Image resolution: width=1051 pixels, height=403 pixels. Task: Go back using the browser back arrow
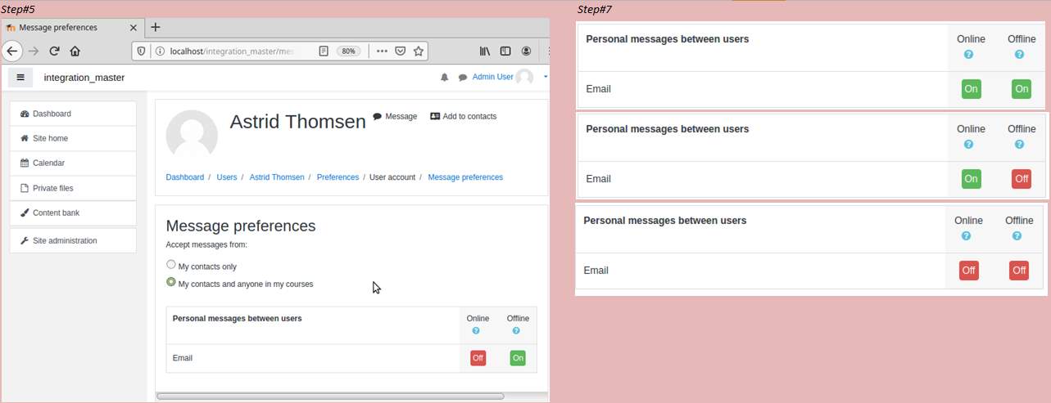pyautogui.click(x=11, y=51)
